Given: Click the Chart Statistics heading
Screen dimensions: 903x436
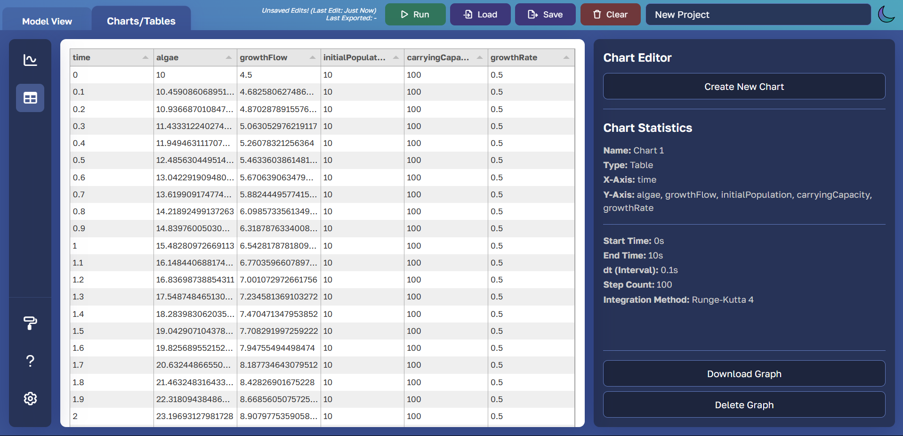Looking at the screenshot, I should point(647,128).
